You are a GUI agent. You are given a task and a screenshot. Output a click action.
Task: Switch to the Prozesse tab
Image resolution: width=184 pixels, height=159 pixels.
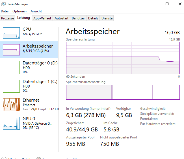pyautogui.click(x=8, y=18)
